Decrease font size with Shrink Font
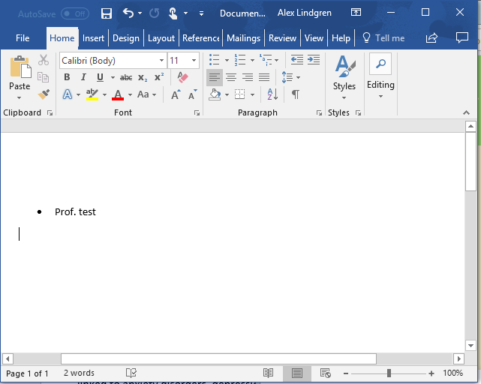 pyautogui.click(x=193, y=94)
